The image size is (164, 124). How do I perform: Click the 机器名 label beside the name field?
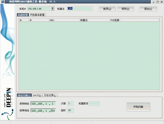[x=61, y=9]
